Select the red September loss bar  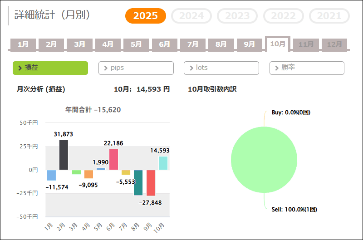click(151, 183)
